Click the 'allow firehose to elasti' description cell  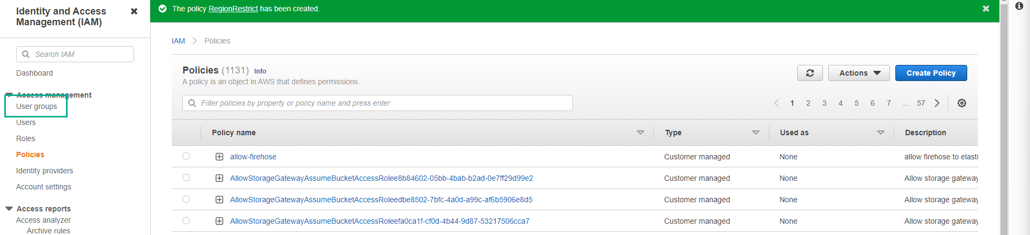coord(941,157)
